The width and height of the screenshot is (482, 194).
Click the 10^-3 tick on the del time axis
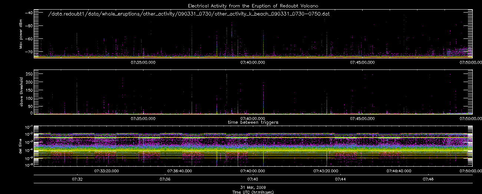coord(28,142)
